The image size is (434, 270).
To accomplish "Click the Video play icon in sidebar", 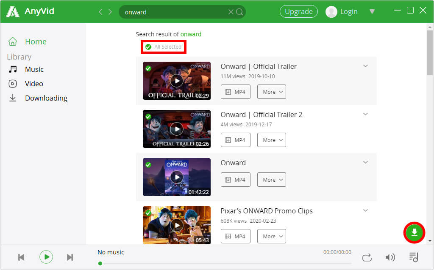I will coord(13,84).
